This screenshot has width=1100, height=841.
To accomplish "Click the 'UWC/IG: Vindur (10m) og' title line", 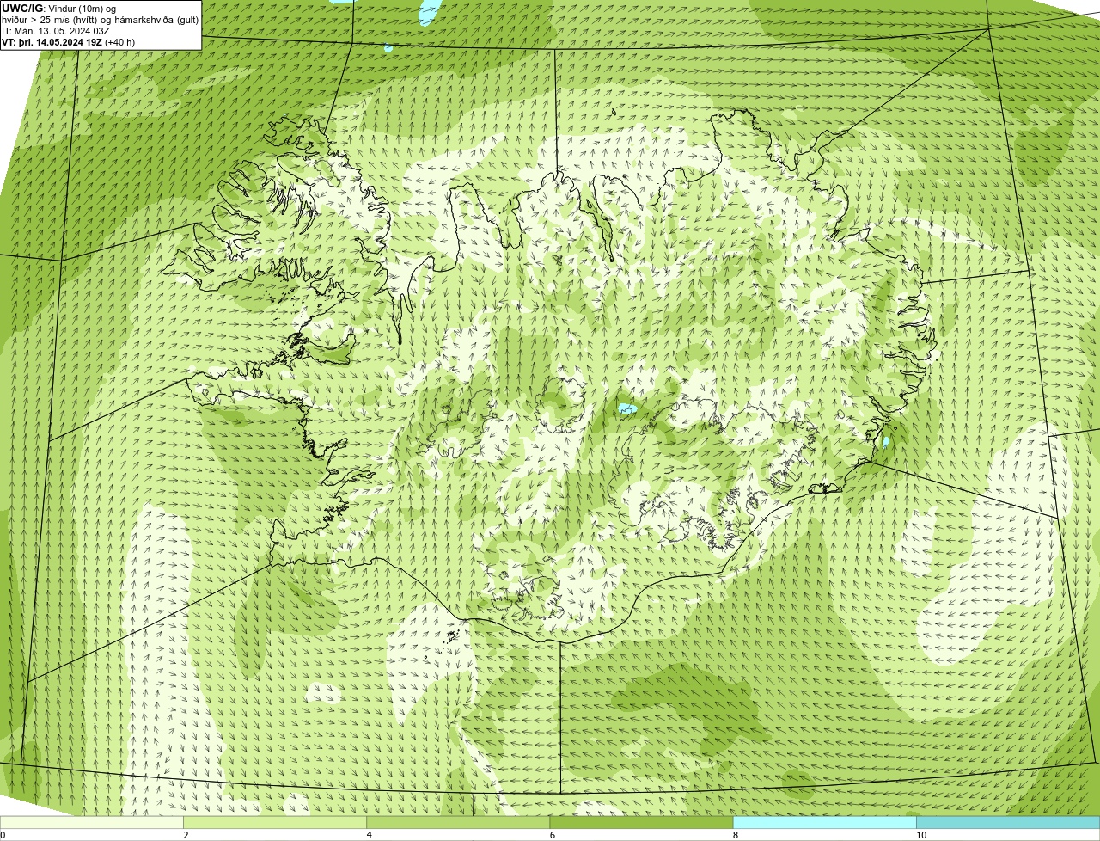I will [x=59, y=9].
